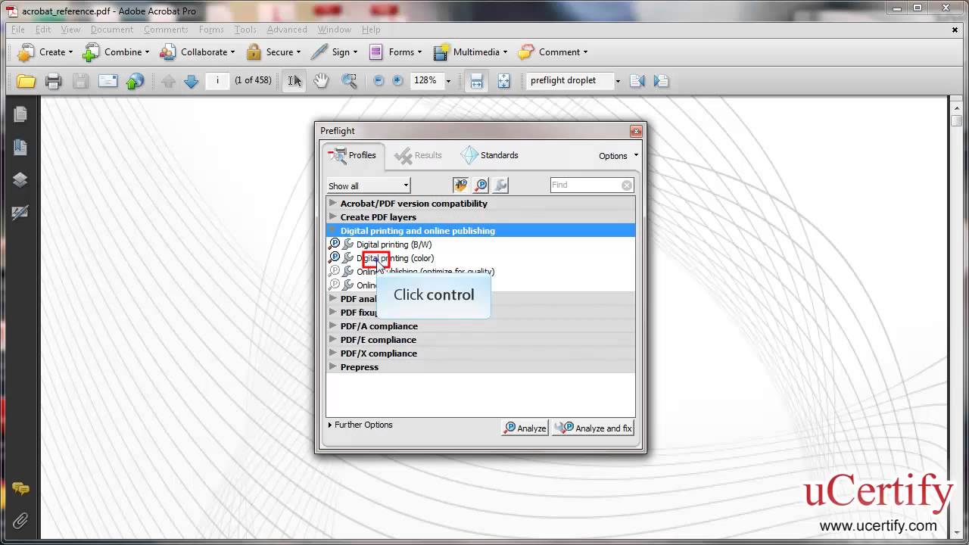This screenshot has width=969, height=545.
Task: Pick the Marquee Zoom tool
Action: pos(348,81)
